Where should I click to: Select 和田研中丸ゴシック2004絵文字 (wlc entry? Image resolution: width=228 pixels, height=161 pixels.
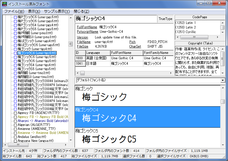pos(43,105)
